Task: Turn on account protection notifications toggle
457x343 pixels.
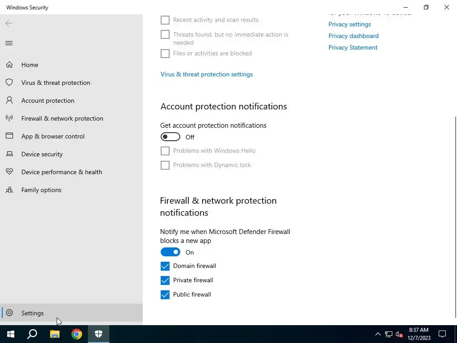Action: pos(170,137)
